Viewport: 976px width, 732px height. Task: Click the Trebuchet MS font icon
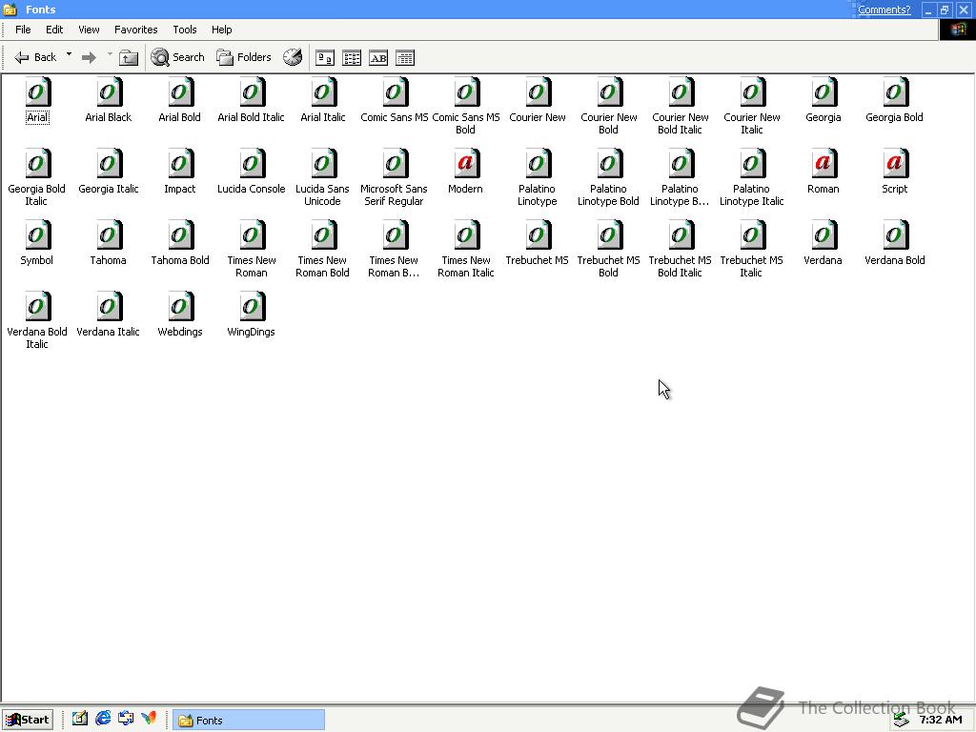pos(538,235)
